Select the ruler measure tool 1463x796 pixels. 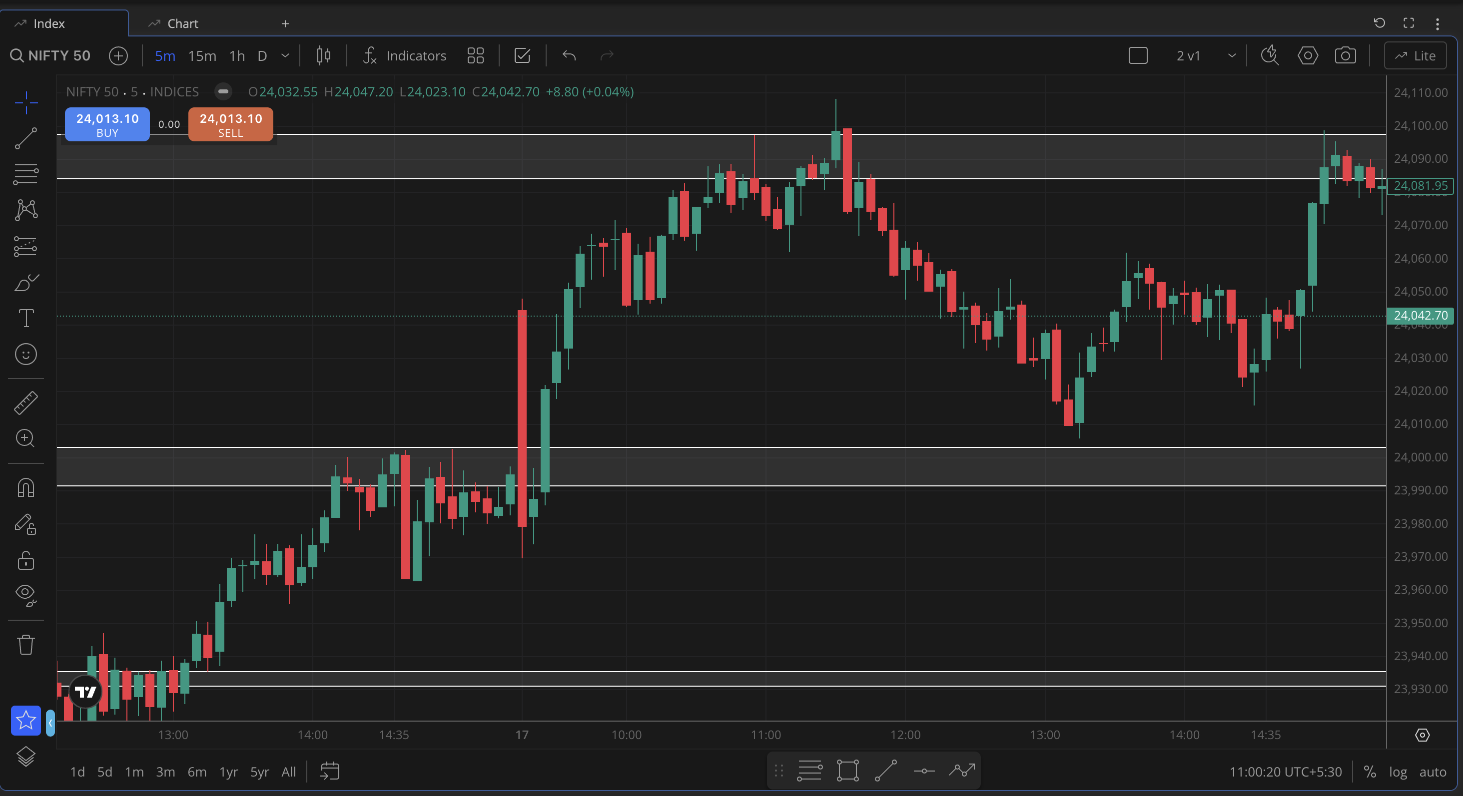(x=26, y=402)
